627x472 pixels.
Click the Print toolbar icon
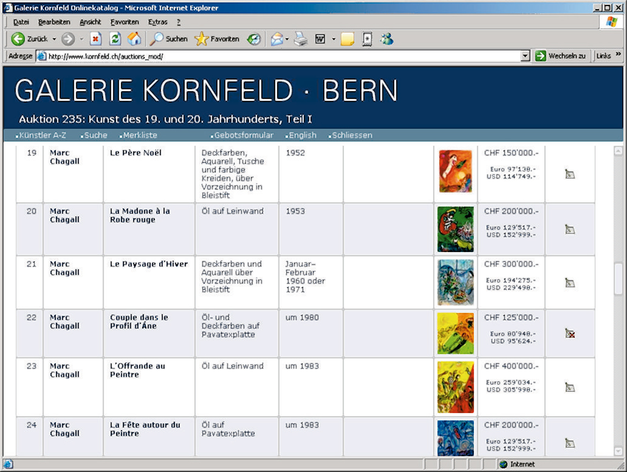[x=301, y=39]
